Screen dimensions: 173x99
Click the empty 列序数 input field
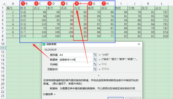click(x=76, y=64)
